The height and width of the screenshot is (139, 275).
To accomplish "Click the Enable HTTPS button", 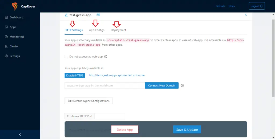I will 75,75.
